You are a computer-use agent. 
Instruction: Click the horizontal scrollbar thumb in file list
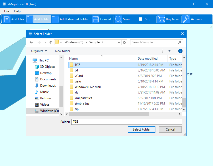tap(109, 114)
